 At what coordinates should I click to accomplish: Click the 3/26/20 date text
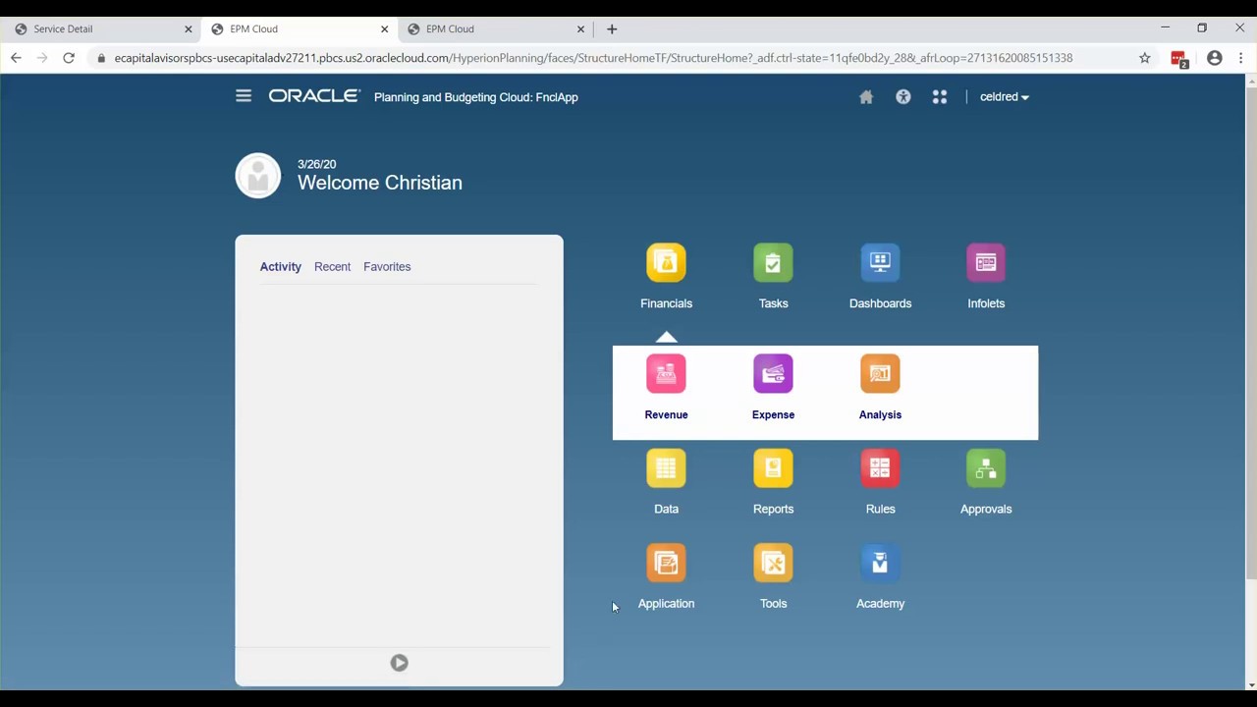316,164
